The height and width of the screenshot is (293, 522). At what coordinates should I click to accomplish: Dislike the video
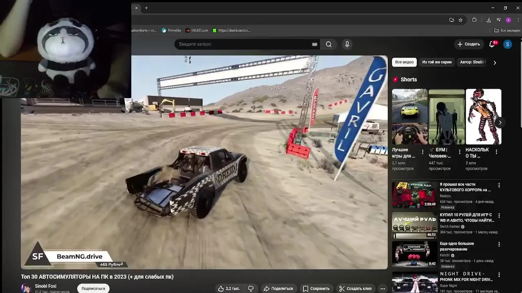tap(251, 289)
